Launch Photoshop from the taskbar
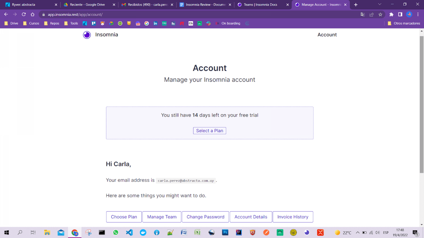The height and width of the screenshot is (238, 424). tap(225, 233)
